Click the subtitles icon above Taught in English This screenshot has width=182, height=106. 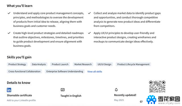pos(63,90)
